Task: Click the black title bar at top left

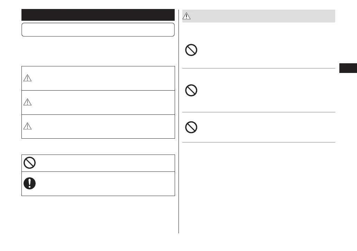Action: click(98, 15)
